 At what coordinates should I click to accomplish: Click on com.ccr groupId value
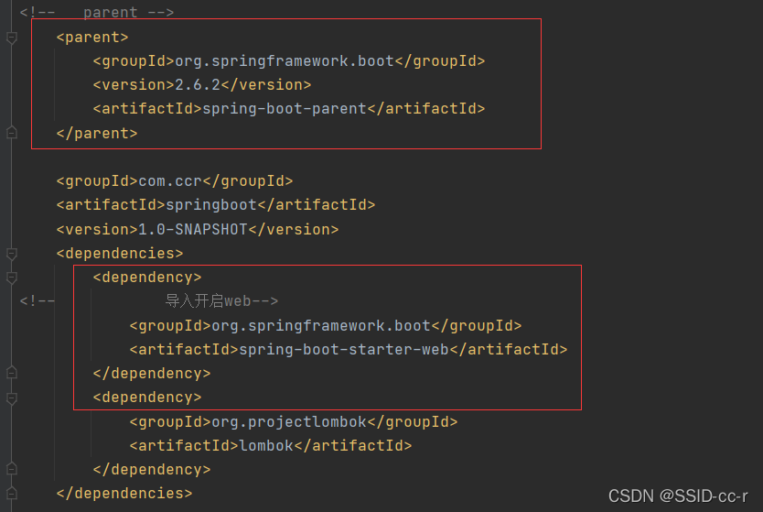click(170, 181)
